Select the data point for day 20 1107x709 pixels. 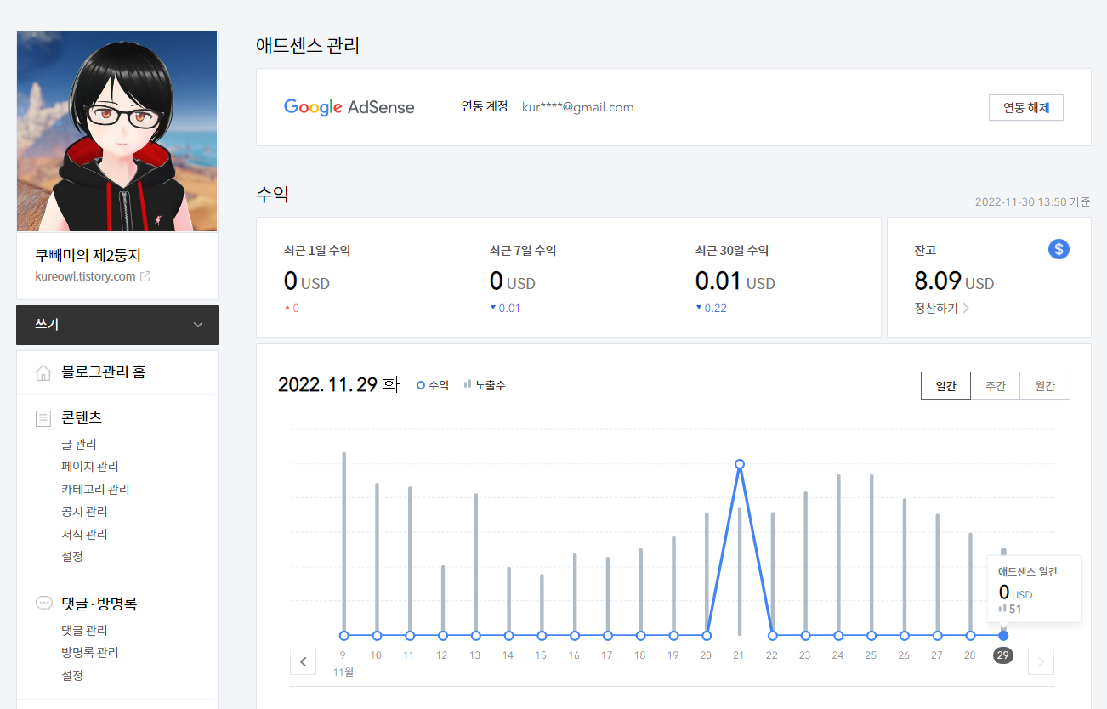(x=707, y=635)
